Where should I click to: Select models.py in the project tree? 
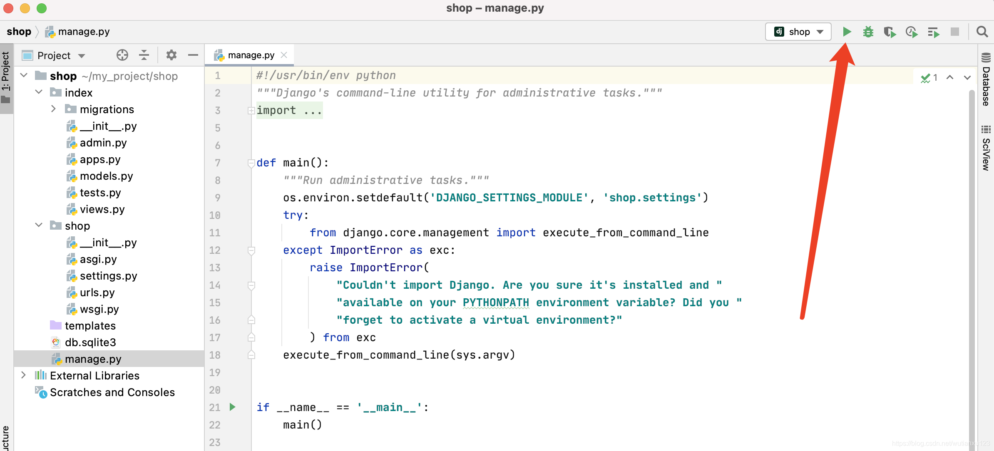click(x=106, y=176)
